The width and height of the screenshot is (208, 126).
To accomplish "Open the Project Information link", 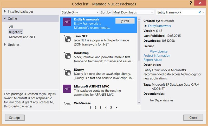I will coord(157,56).
